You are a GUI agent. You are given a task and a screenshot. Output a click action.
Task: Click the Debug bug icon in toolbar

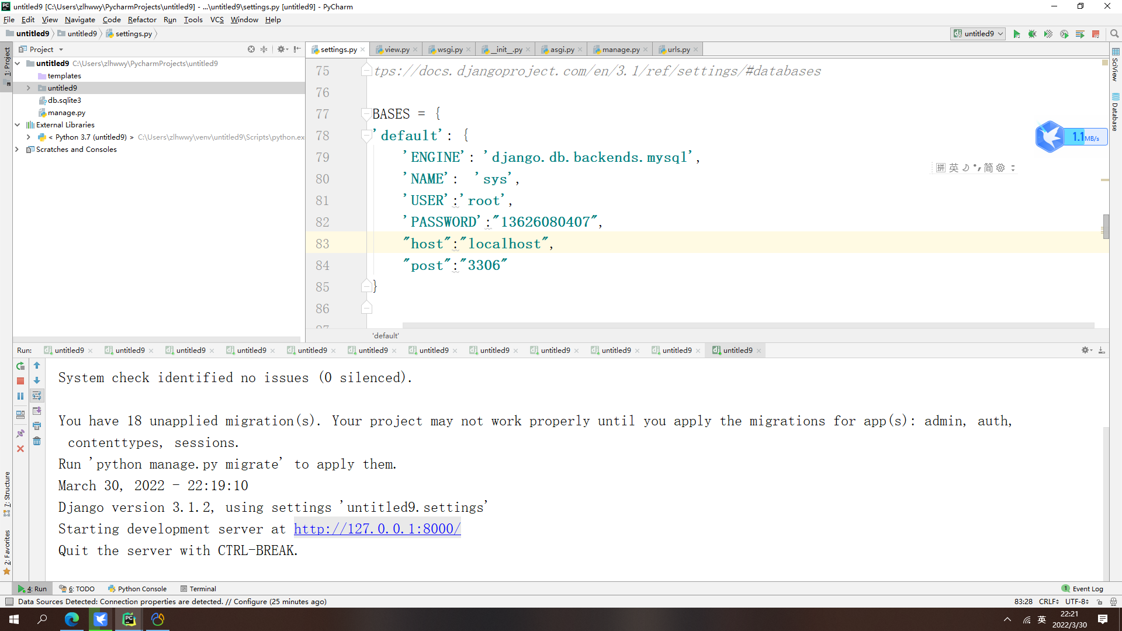pos(1033,34)
